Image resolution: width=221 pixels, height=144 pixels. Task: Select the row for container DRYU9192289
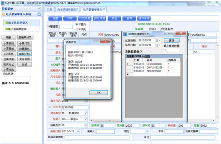click(153, 68)
